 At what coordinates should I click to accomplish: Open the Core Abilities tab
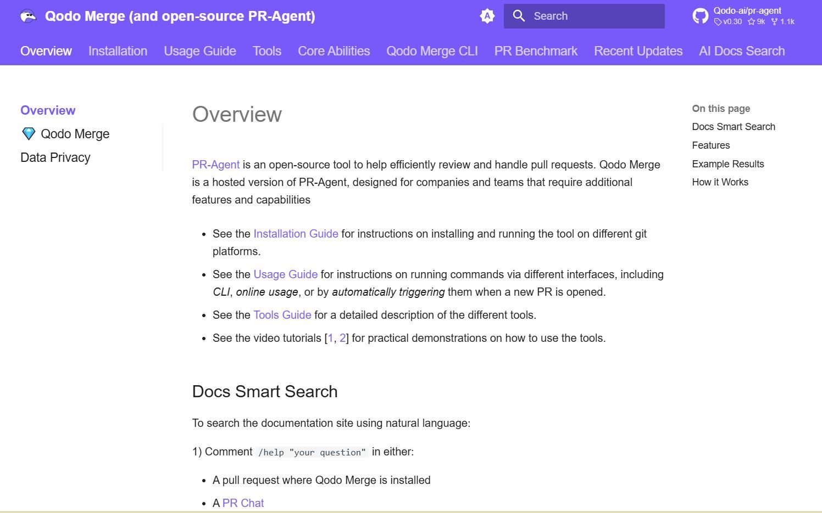click(x=334, y=51)
